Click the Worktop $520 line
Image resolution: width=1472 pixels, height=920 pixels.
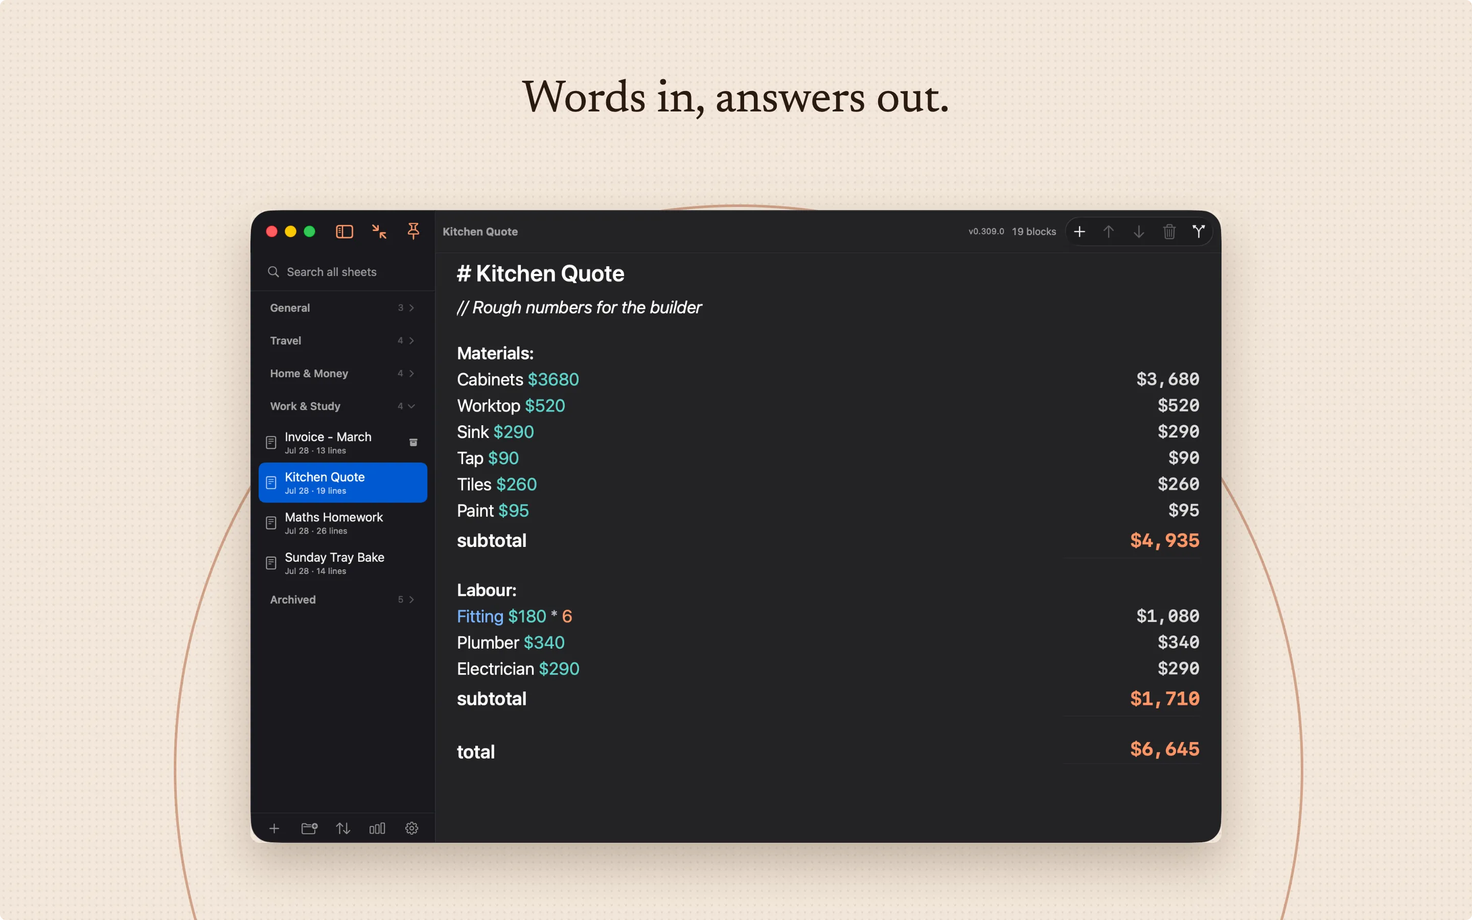pyautogui.click(x=511, y=406)
